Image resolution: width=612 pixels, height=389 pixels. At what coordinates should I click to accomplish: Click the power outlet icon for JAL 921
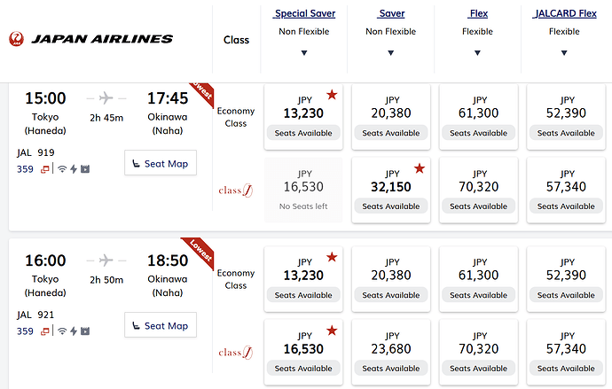tap(74, 331)
